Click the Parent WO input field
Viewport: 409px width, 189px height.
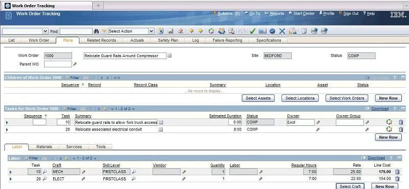pyautogui.click(x=58, y=64)
